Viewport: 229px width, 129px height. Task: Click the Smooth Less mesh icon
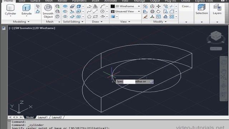coord(57,11)
